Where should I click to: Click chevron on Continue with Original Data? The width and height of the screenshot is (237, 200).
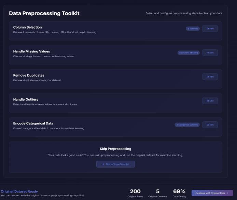click(x=228, y=193)
